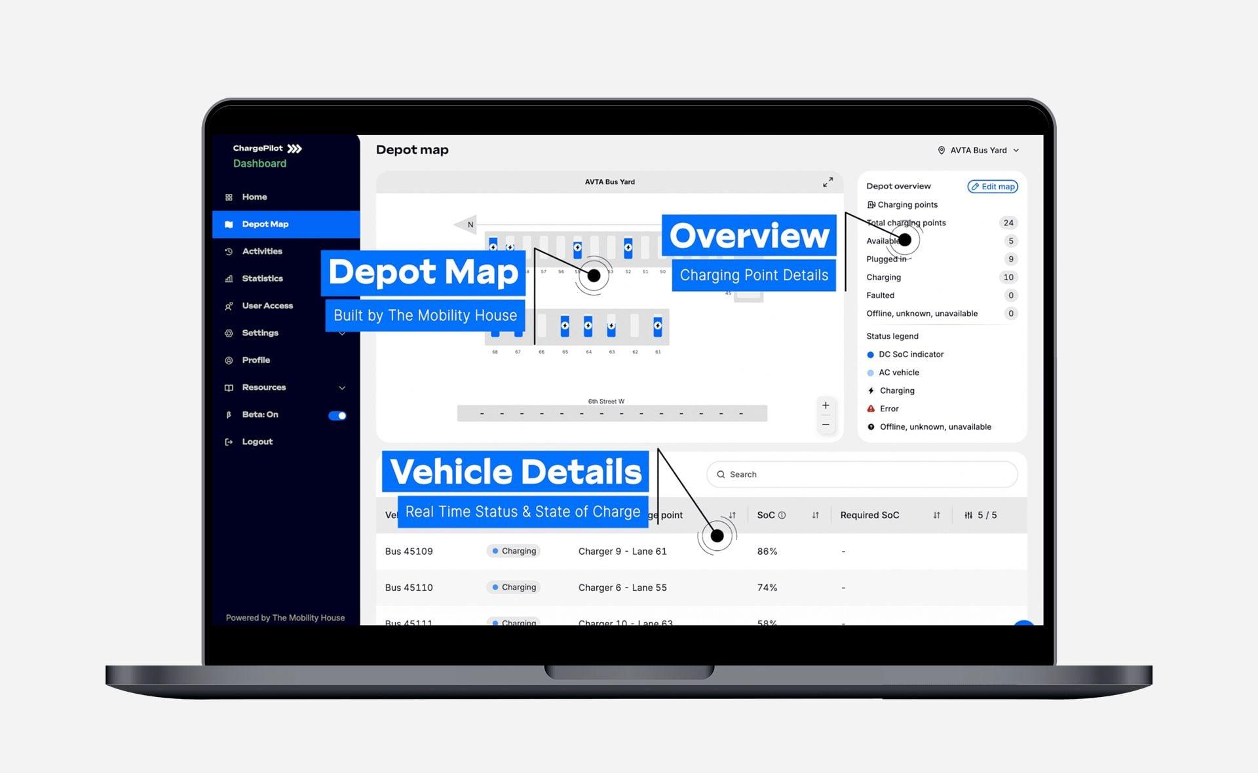Click Charger 6 - Lane 55 cell
Image resolution: width=1258 pixels, height=773 pixels.
pyautogui.click(x=622, y=588)
